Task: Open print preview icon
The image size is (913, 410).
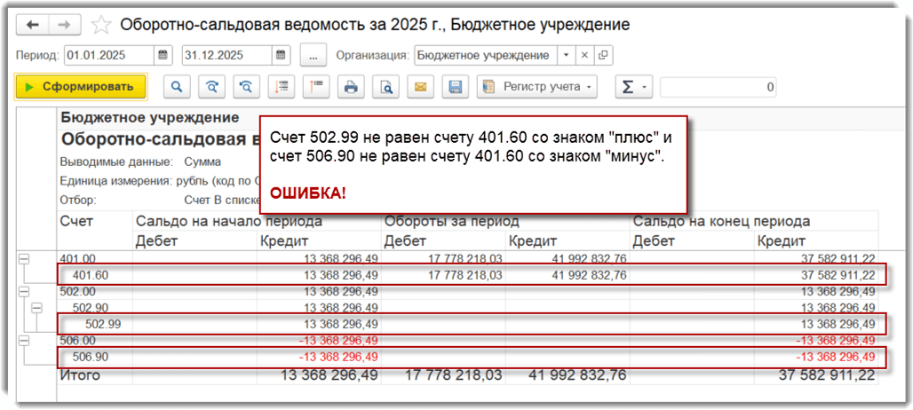Action: point(386,87)
